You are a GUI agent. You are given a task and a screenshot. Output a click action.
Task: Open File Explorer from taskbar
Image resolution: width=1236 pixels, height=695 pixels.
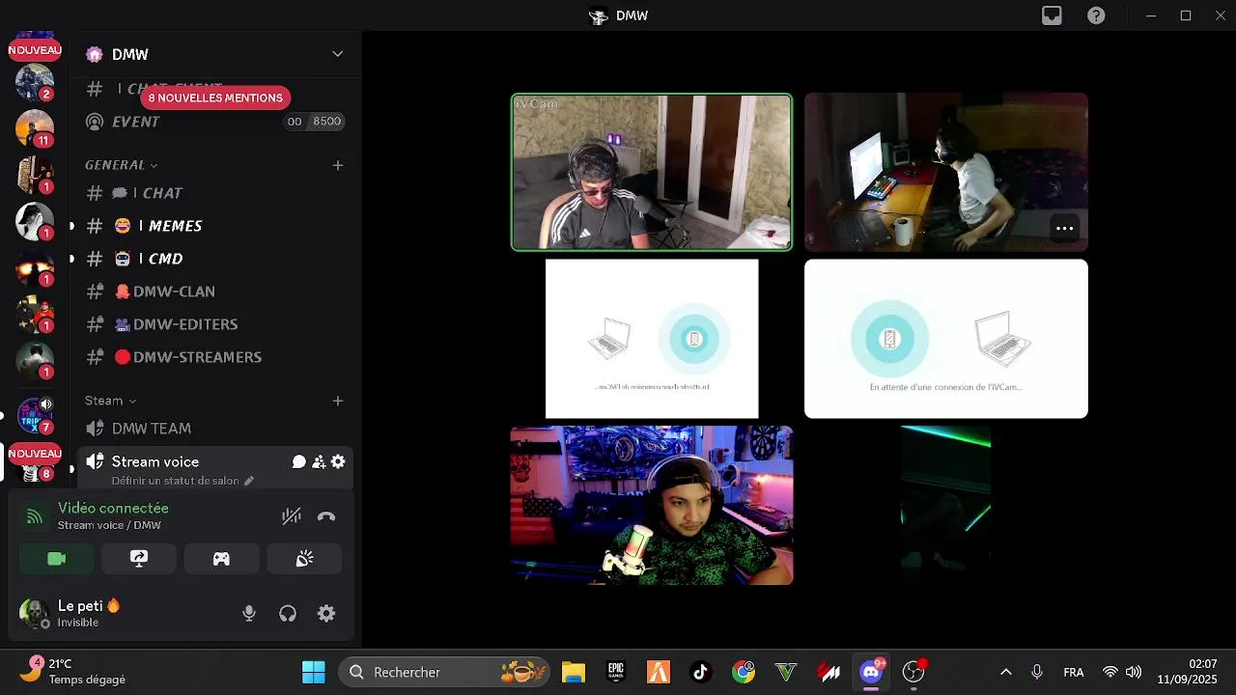[574, 672]
